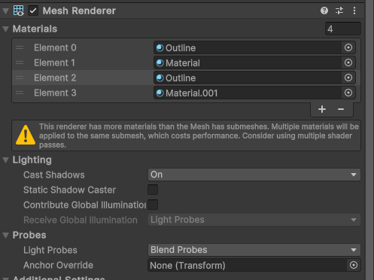Open object picker for Element 0 Outline
The width and height of the screenshot is (374, 280).
tap(348, 47)
